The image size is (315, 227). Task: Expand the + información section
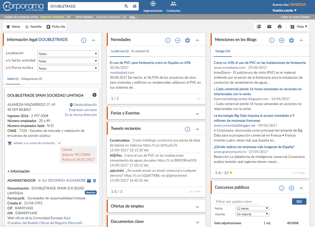[x=18, y=171]
